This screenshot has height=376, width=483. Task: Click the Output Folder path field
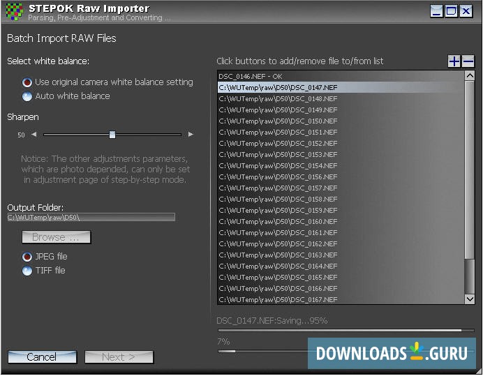coord(91,217)
